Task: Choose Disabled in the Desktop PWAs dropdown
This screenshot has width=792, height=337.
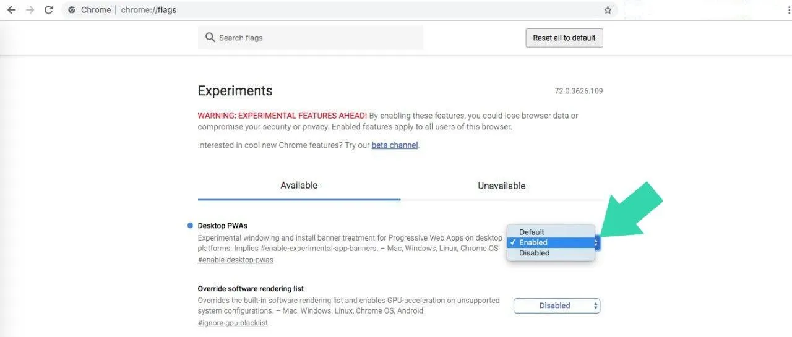Action: tap(551, 253)
